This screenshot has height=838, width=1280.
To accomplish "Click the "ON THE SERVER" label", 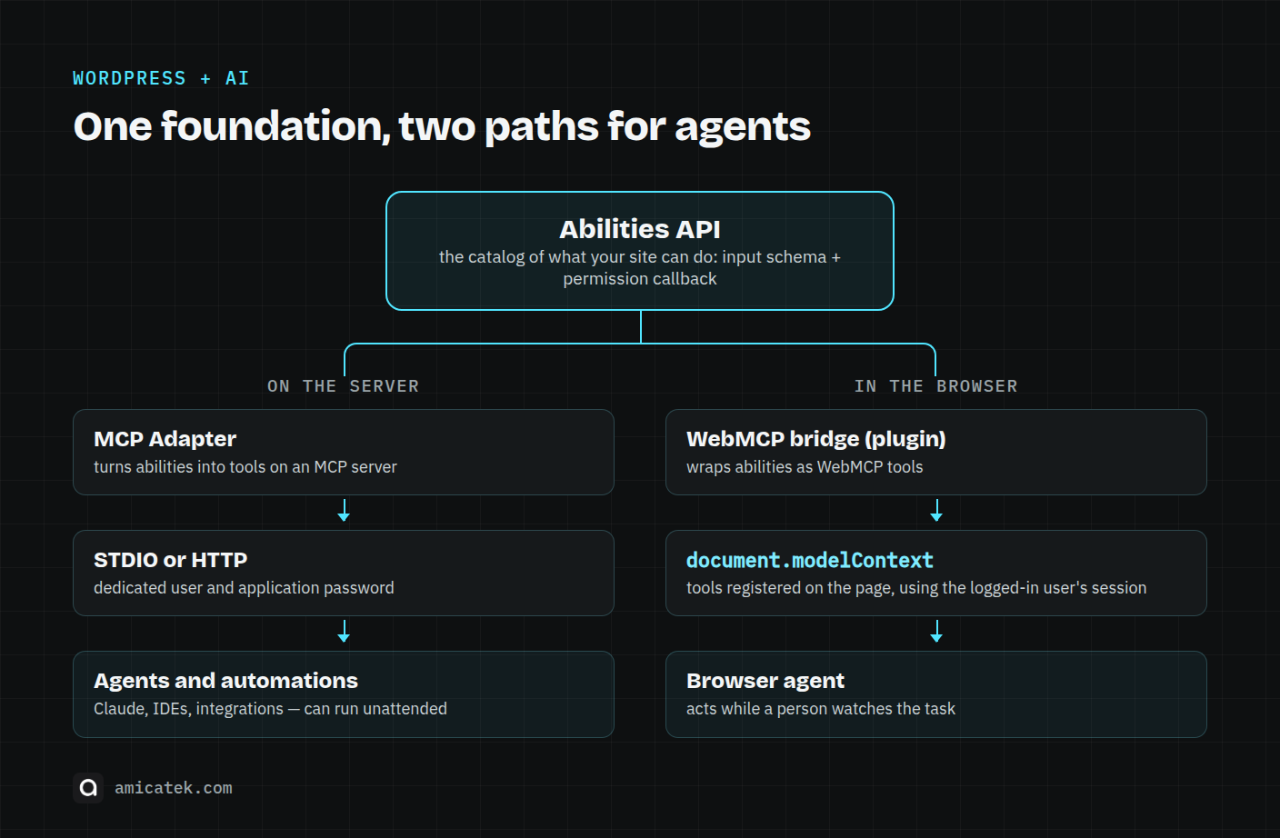I will coord(343,386).
